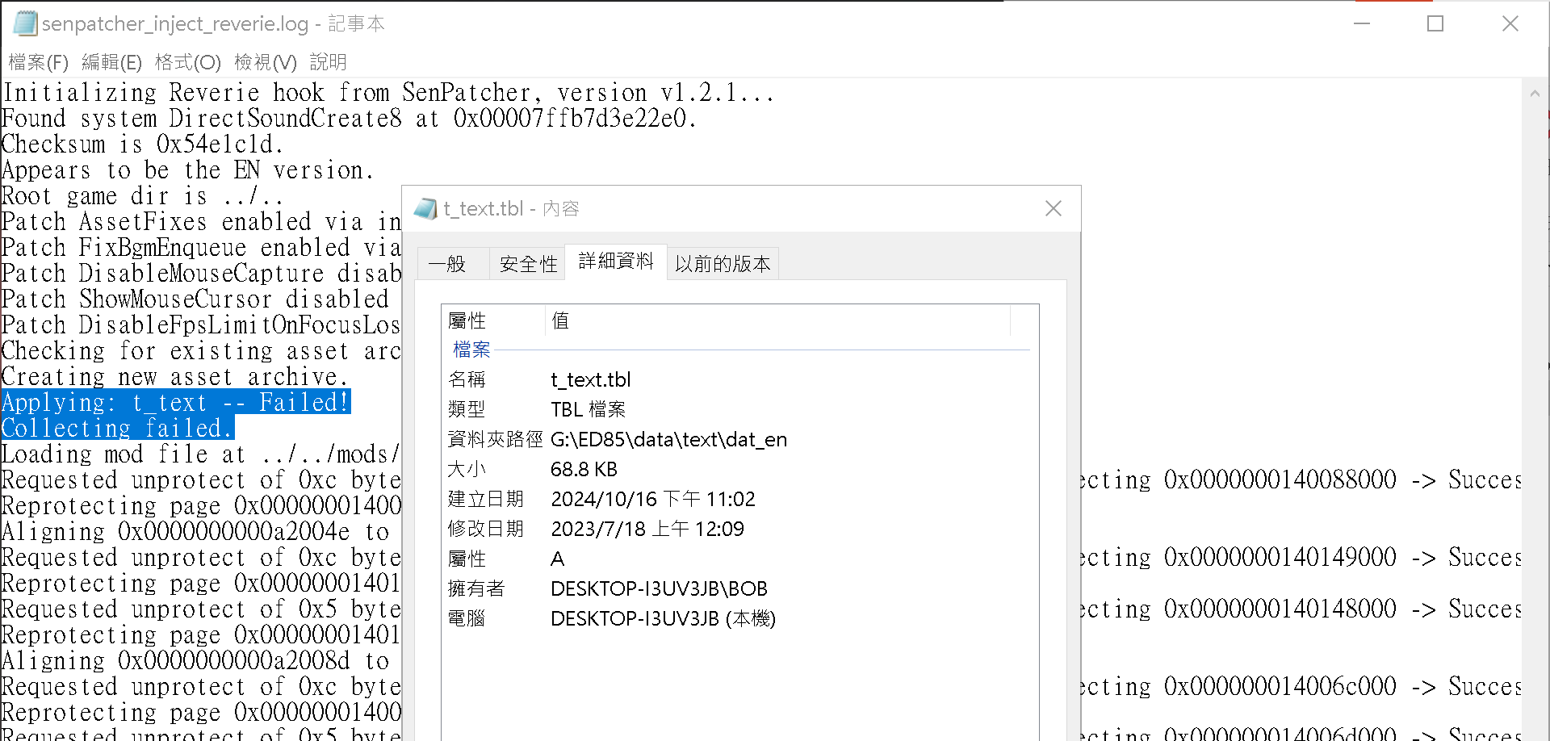The width and height of the screenshot is (1550, 741).
Task: Click the 修改日期 property label
Action: (x=486, y=530)
